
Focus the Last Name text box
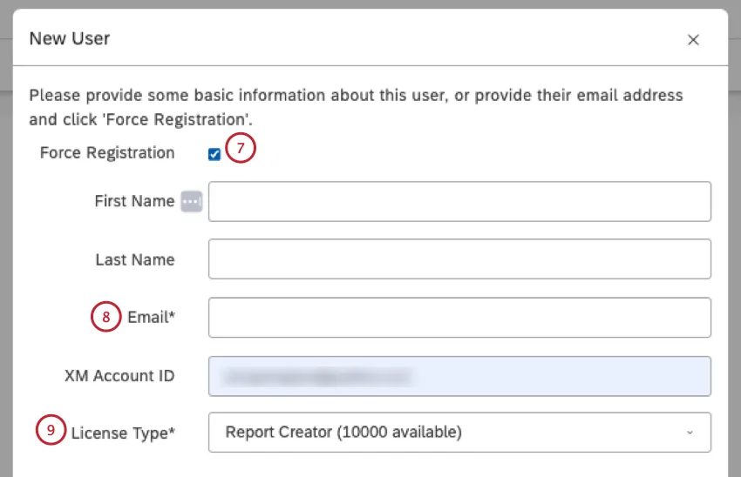point(459,259)
